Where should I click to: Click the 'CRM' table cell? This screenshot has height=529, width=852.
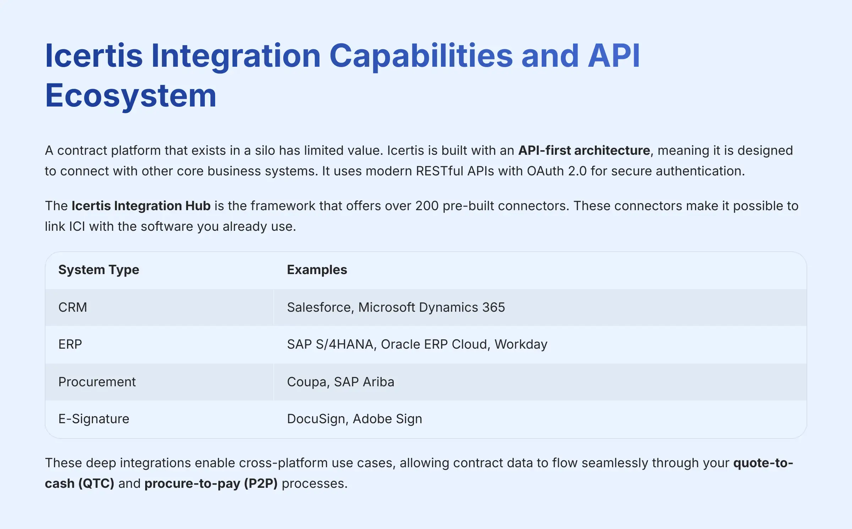pyautogui.click(x=159, y=307)
